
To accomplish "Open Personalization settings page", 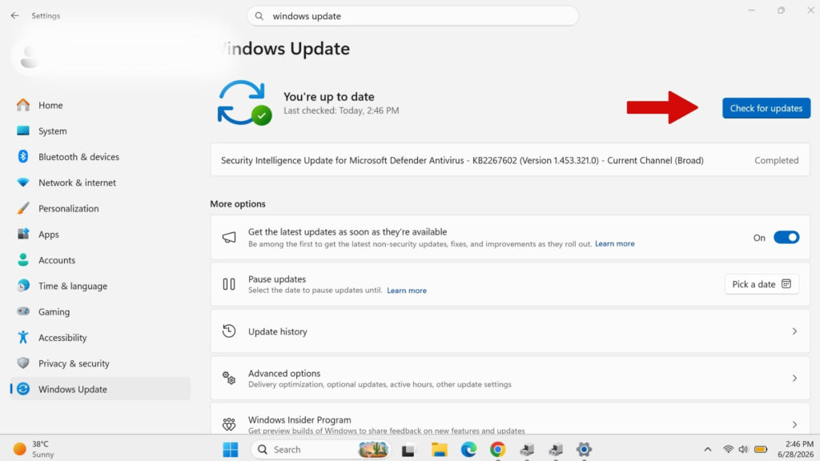I will tap(100, 208).
